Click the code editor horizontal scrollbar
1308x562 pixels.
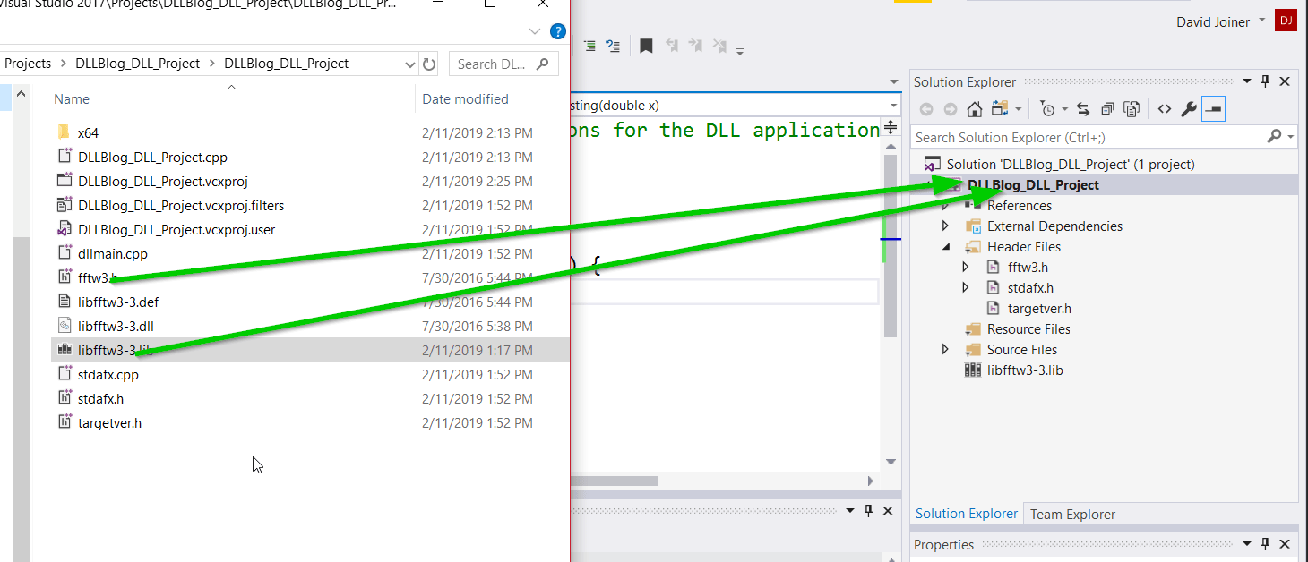(615, 481)
